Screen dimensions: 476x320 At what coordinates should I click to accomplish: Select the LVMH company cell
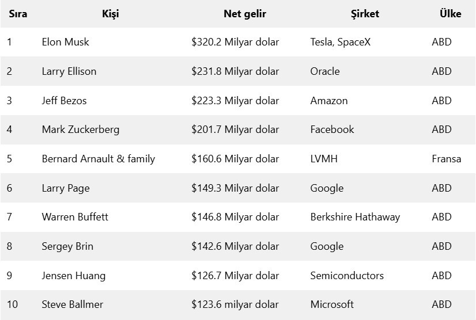coord(324,159)
